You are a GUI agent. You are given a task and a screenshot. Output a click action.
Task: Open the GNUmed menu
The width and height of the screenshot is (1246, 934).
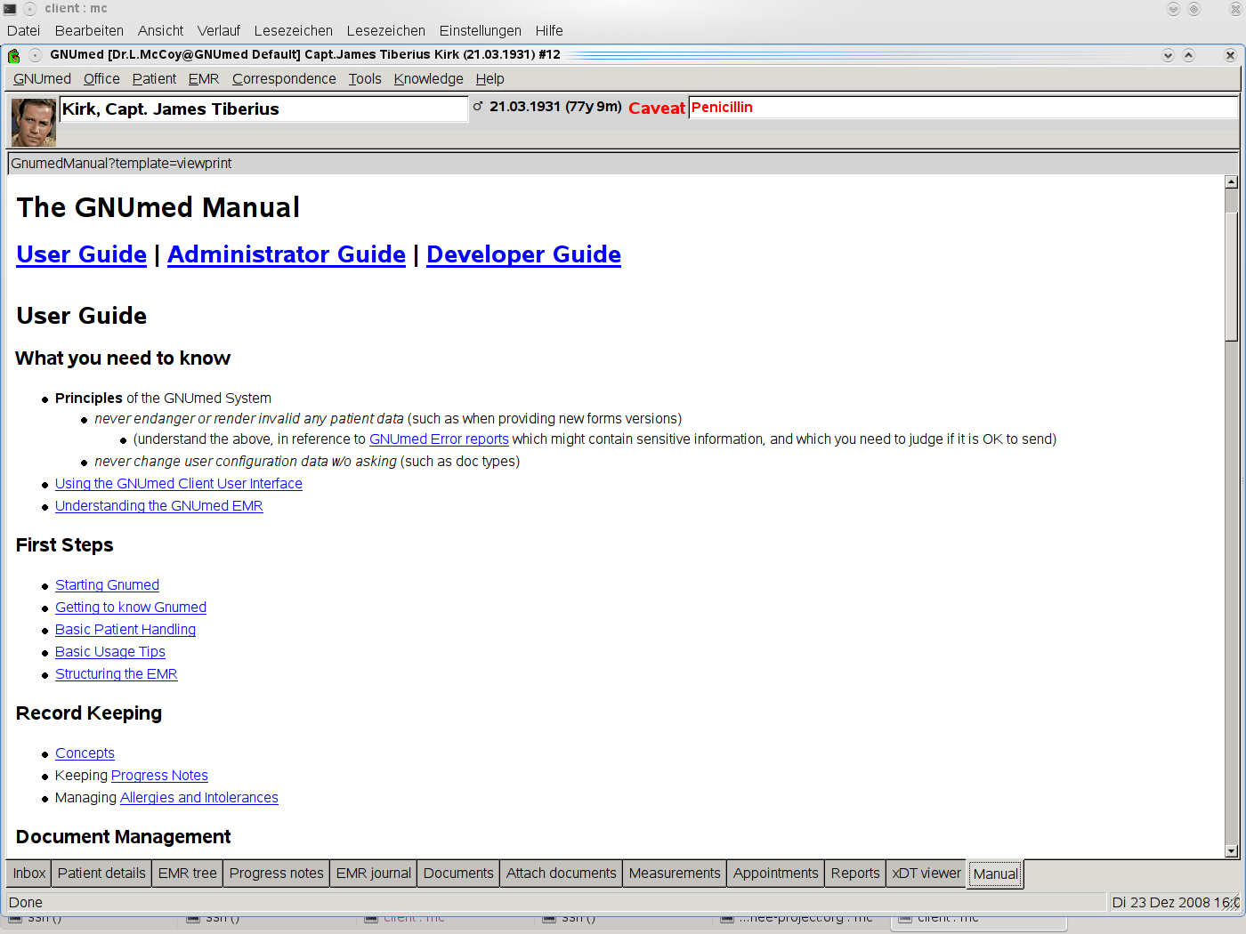(x=42, y=78)
